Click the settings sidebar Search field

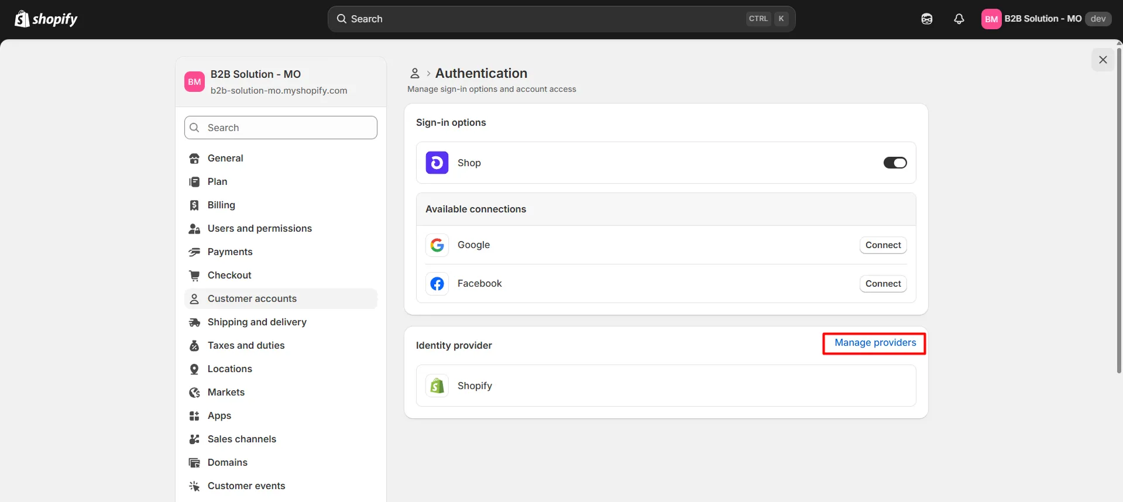click(x=281, y=128)
